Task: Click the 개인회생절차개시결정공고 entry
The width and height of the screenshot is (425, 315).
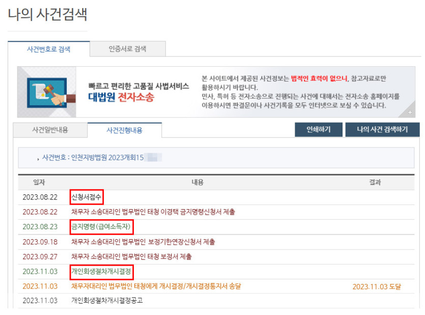Action: [107, 300]
